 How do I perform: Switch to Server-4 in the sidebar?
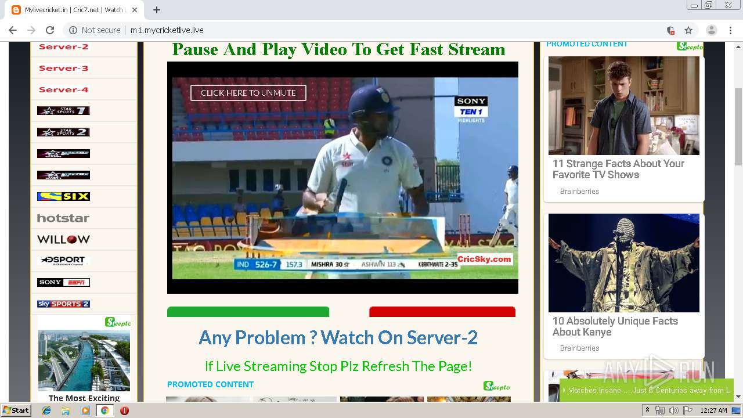pyautogui.click(x=64, y=90)
